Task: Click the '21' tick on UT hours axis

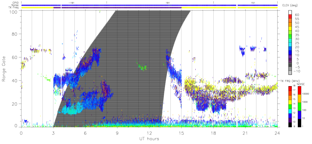Action: click(245, 133)
